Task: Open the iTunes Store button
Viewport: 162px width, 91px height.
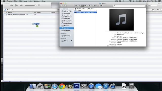Action: coord(156,10)
